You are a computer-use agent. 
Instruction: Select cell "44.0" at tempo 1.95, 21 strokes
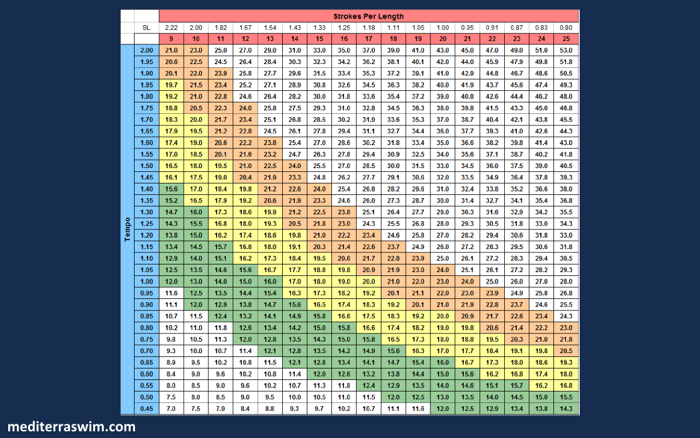pos(468,62)
